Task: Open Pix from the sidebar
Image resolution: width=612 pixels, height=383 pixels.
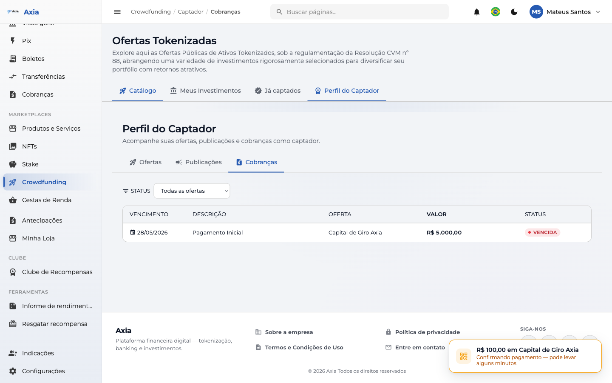Action: point(51,41)
